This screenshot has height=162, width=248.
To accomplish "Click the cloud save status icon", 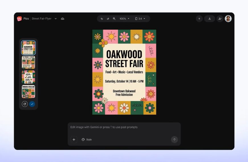I will 62,18.
